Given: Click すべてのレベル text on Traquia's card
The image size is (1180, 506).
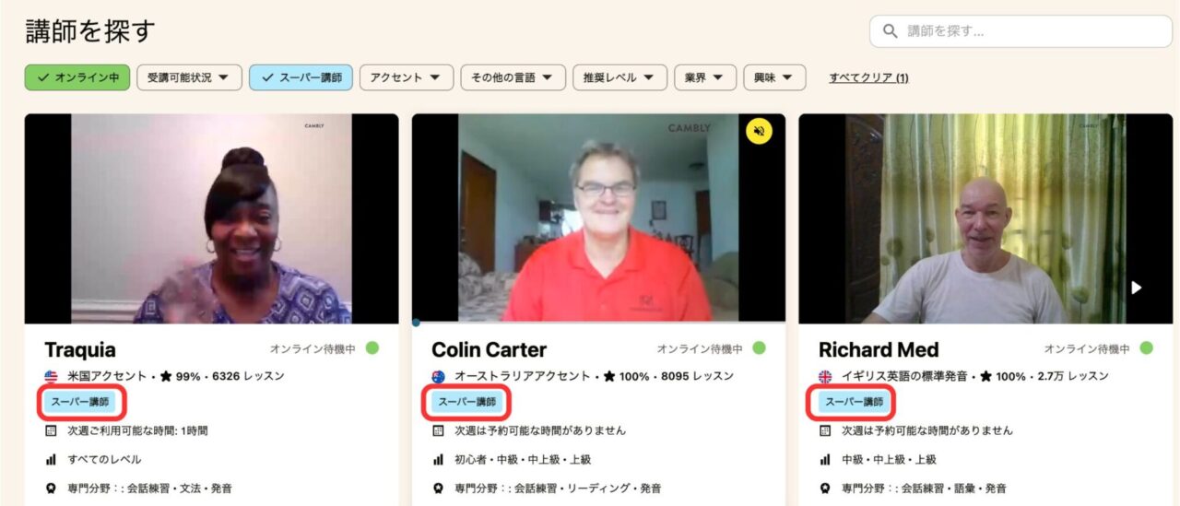Looking at the screenshot, I should (104, 459).
